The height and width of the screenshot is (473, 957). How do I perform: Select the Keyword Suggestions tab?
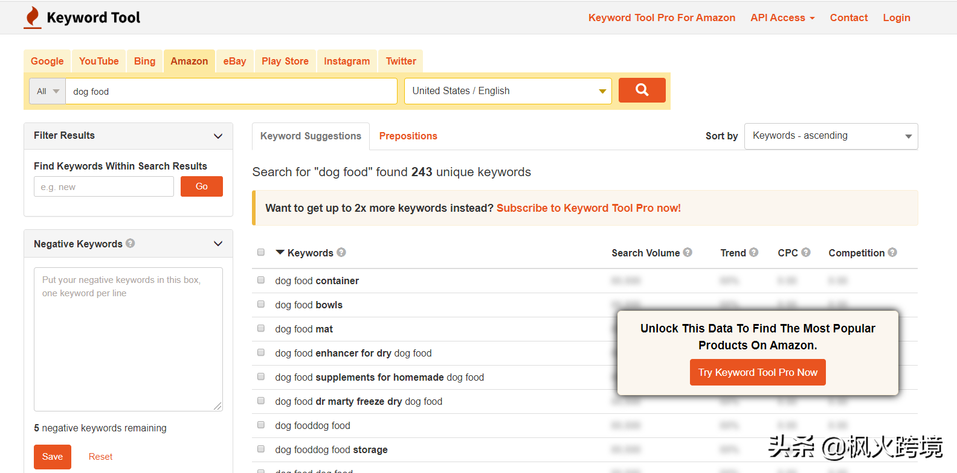pyautogui.click(x=311, y=136)
